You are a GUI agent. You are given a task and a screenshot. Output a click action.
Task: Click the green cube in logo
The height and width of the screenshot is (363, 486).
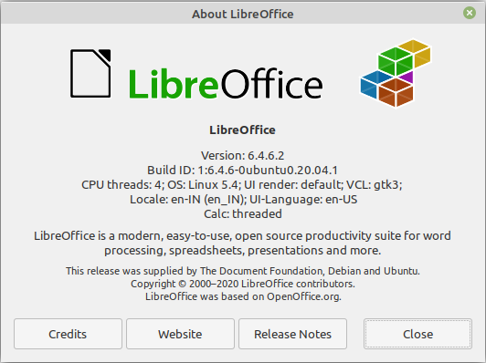(396, 61)
